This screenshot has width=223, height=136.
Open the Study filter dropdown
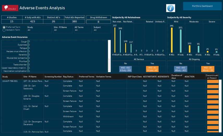pos(39,29)
